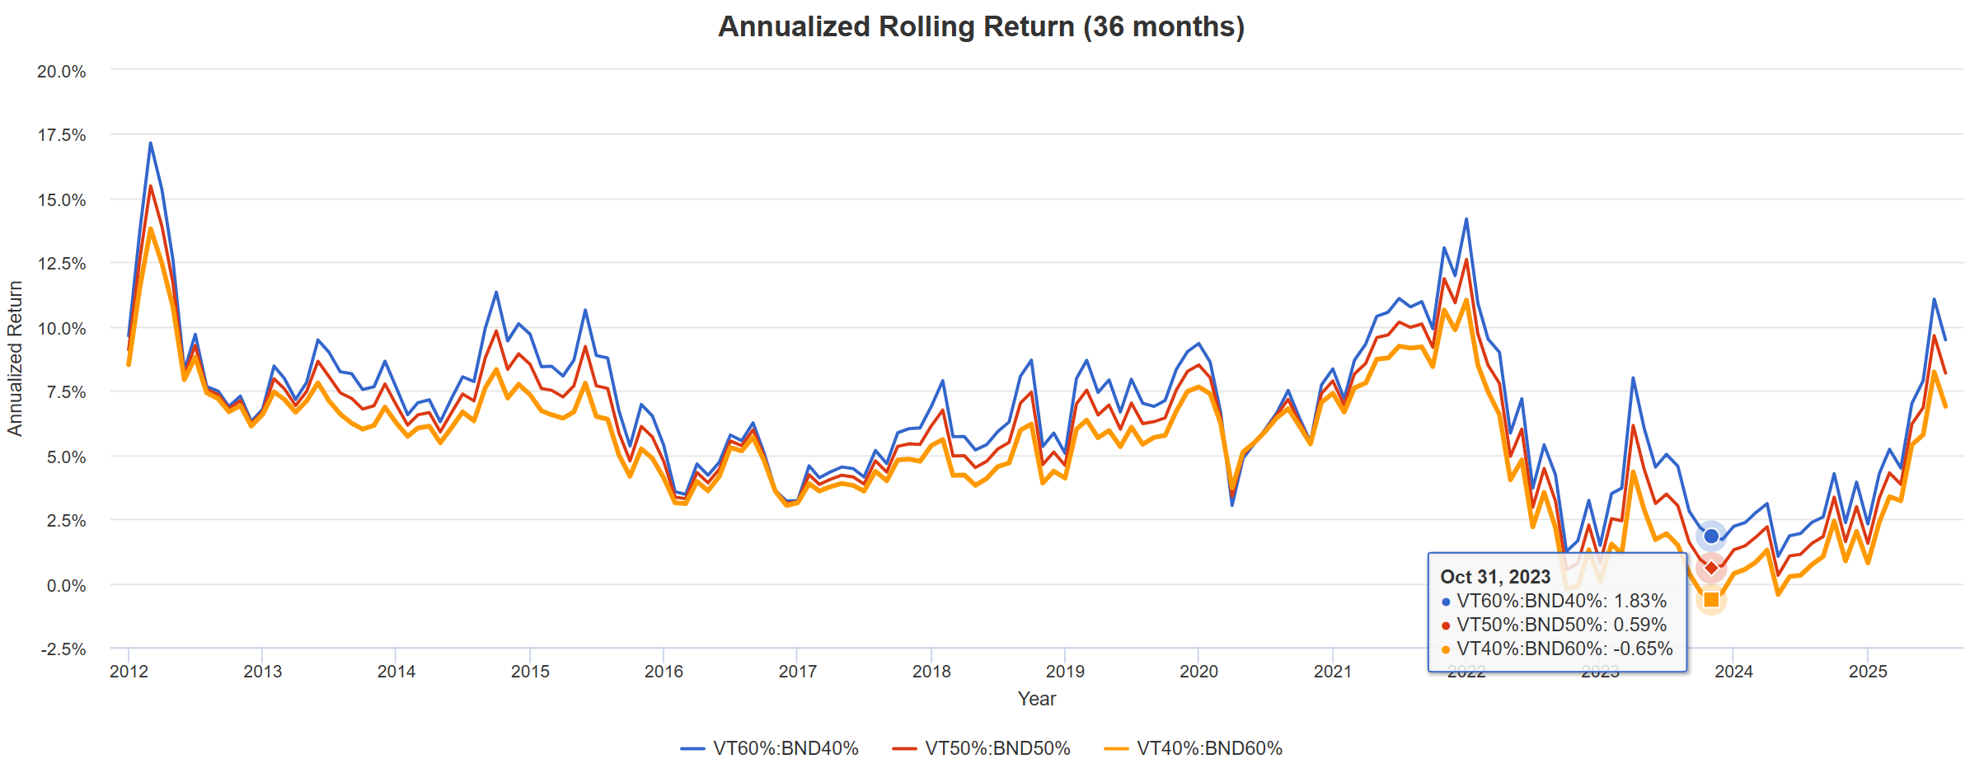Click the -2.5% label on the y-axis
The height and width of the screenshot is (773, 1970).
[x=63, y=649]
